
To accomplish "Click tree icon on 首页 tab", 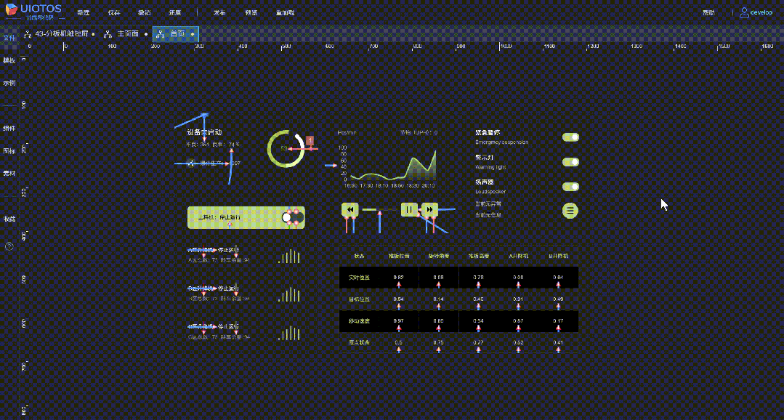I will 160,34.
